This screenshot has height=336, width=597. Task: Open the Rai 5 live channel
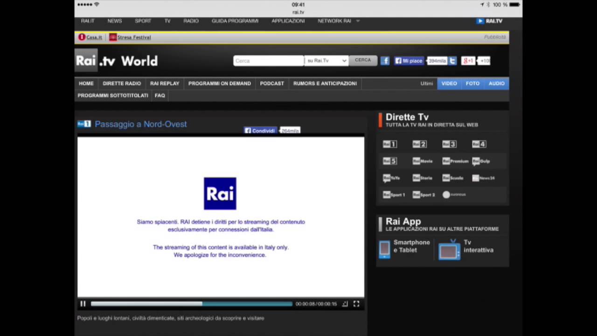click(x=389, y=161)
